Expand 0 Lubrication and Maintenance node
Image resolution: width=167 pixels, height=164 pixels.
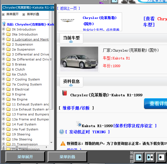pyautogui.click(x=3, y=39)
